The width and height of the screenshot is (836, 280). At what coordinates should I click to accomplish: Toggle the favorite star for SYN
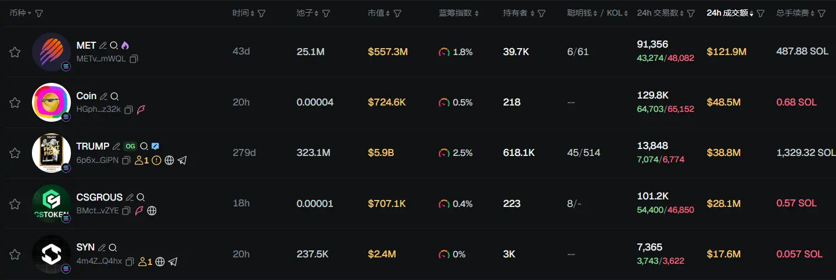pos(15,254)
